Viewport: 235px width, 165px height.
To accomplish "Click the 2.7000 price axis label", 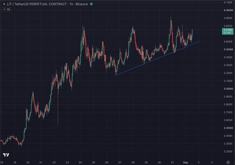I will (x=228, y=112).
